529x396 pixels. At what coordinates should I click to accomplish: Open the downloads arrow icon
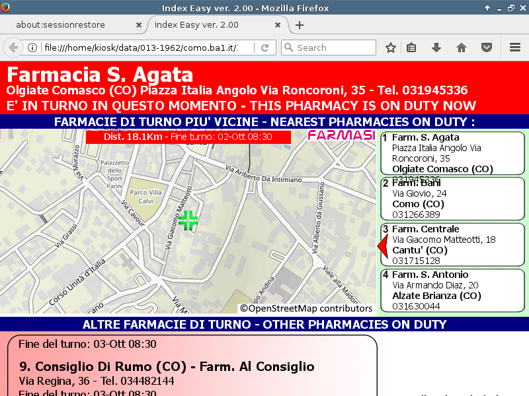[x=436, y=48]
